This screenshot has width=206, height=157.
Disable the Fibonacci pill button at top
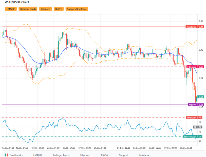coord(46,9)
